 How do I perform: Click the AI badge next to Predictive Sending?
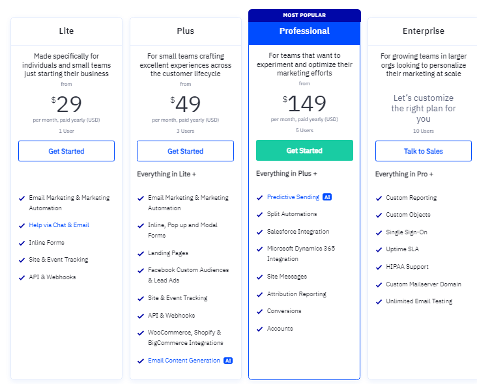[327, 197]
